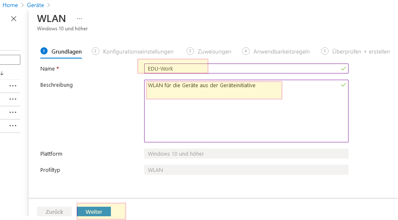Navigate to the Geräte breadcrumb

click(x=35, y=5)
